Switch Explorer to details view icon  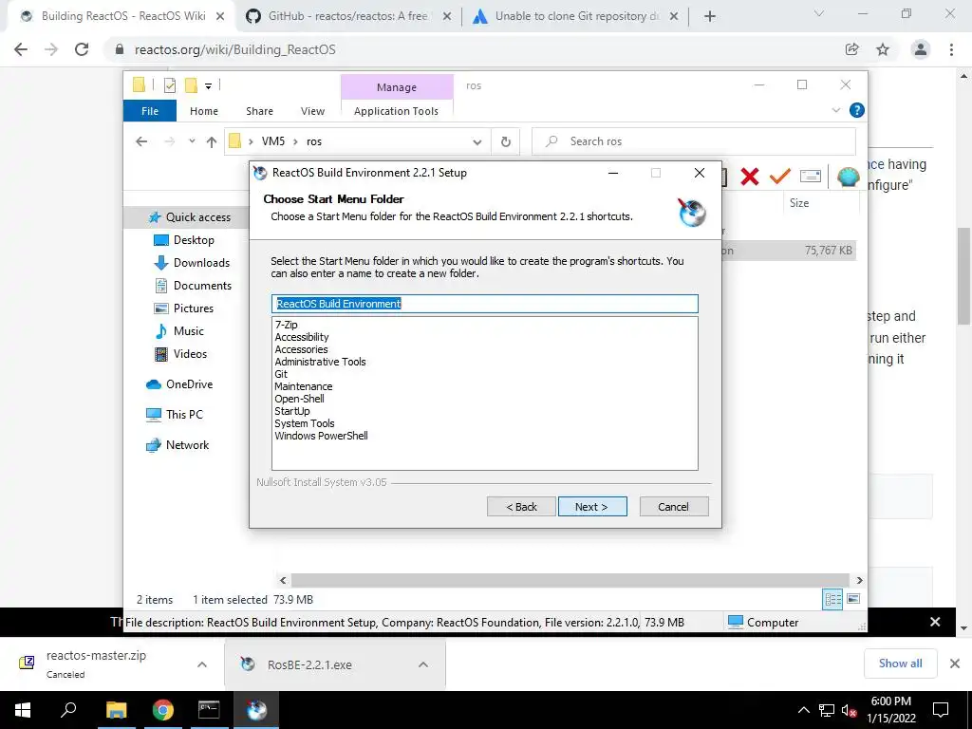832,599
